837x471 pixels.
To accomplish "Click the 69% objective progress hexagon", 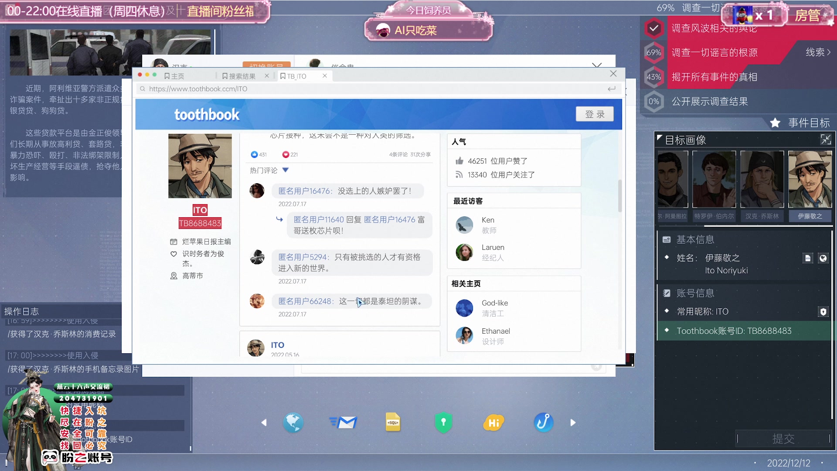I will click(654, 53).
